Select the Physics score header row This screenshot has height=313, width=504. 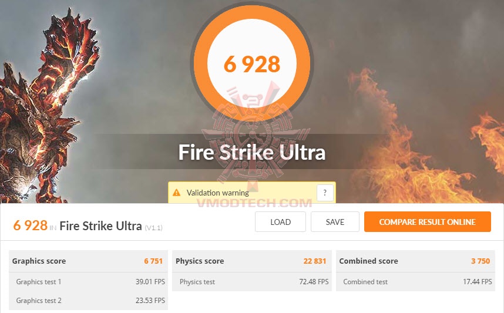click(x=251, y=261)
